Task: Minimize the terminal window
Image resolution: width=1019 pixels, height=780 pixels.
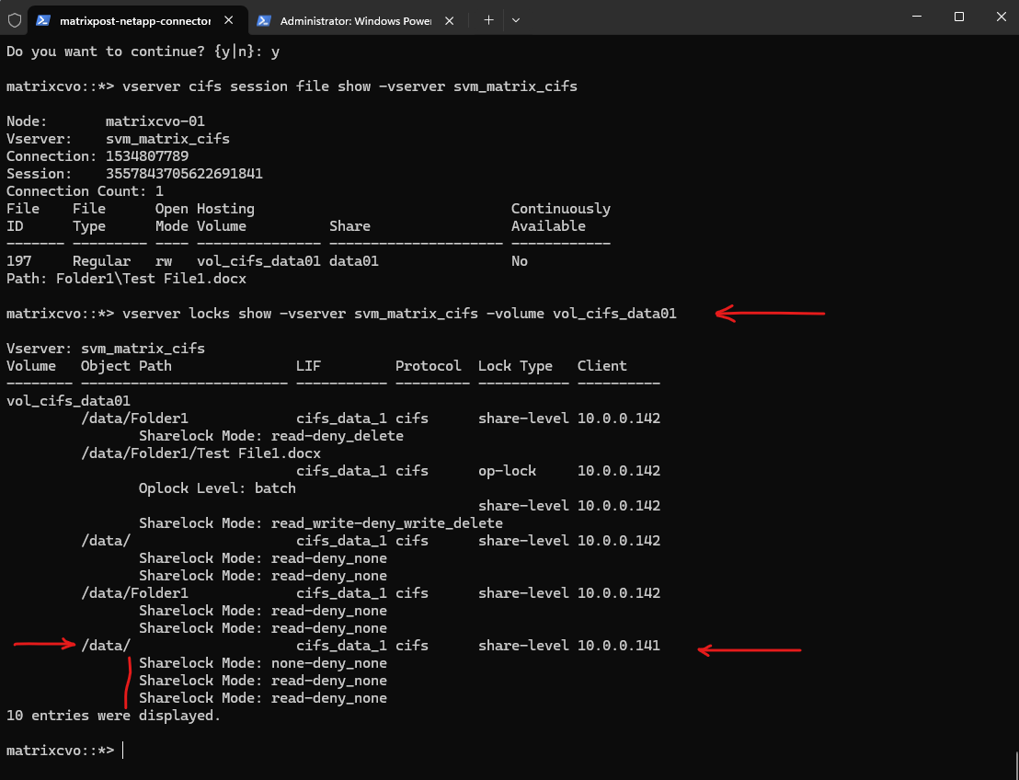Action: [x=915, y=17]
